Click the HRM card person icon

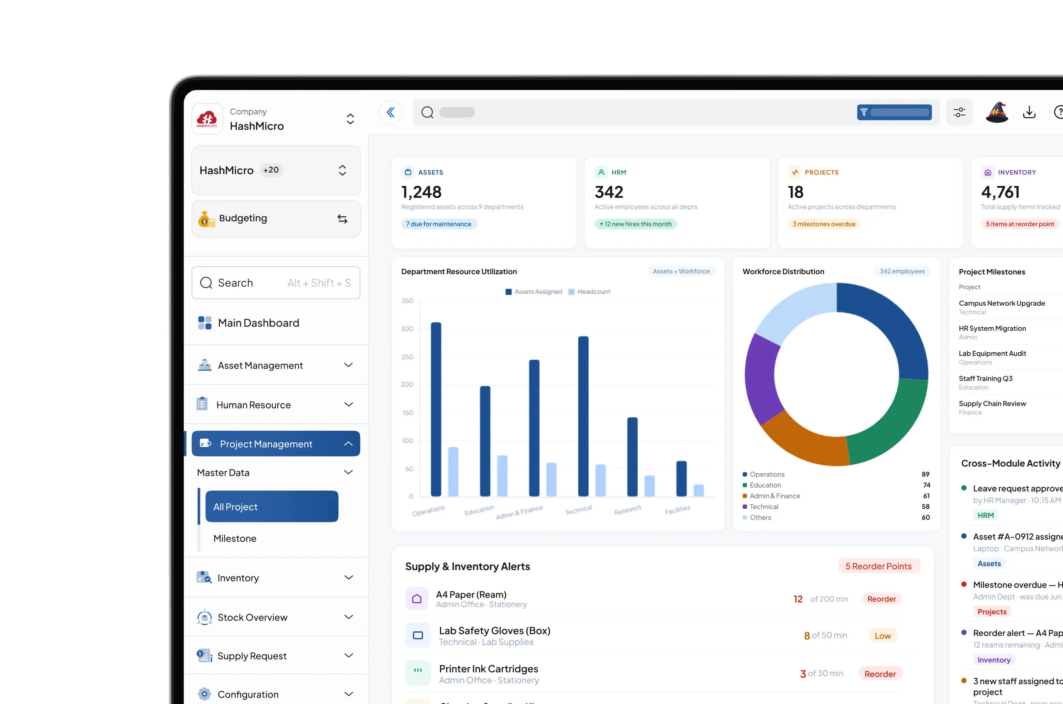[x=601, y=172]
